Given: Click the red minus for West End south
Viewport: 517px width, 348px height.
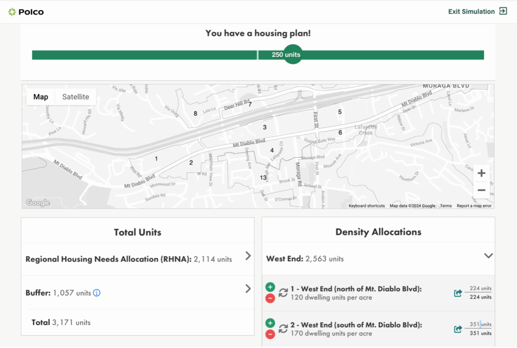Looking at the screenshot, I should 270,334.
